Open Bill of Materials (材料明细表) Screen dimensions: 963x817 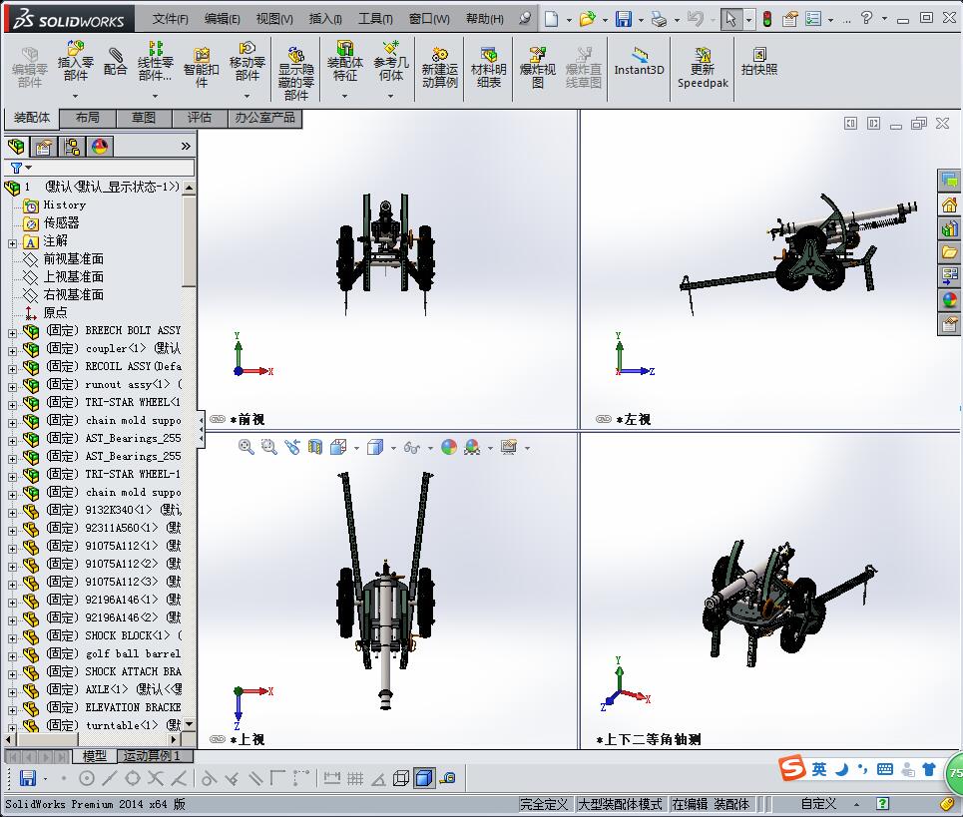(x=488, y=68)
